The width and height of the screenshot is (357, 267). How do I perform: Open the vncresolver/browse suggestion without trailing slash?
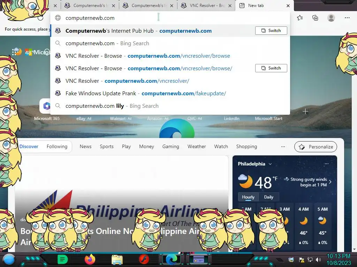tap(170, 56)
